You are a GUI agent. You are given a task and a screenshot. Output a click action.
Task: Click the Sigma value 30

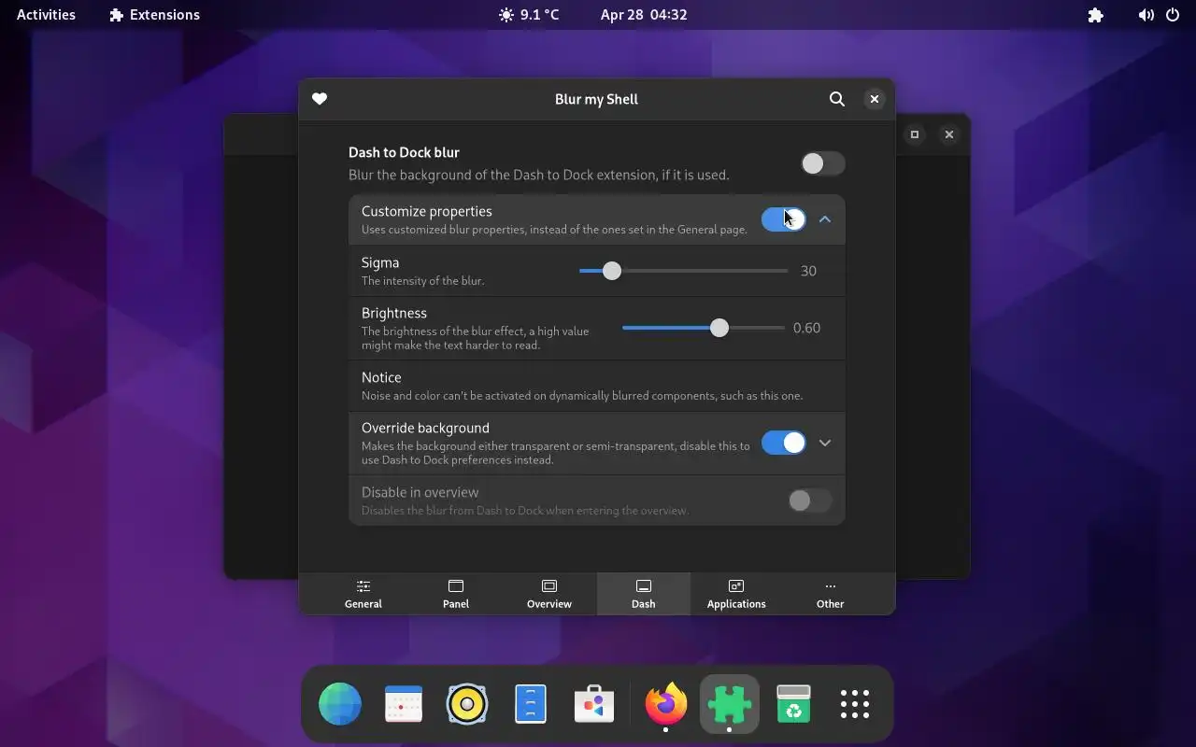pos(808,271)
